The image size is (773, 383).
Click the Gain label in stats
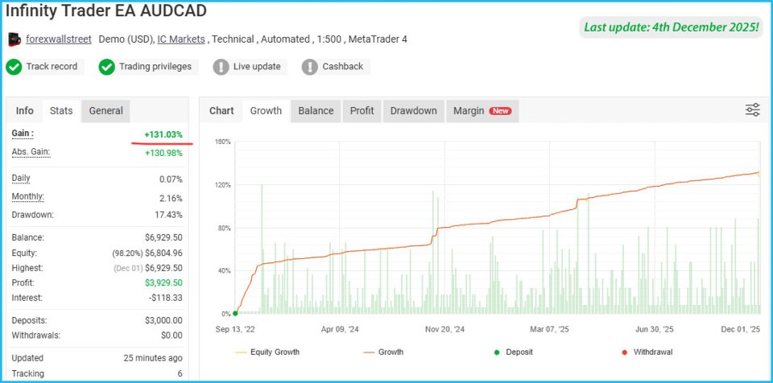point(23,134)
